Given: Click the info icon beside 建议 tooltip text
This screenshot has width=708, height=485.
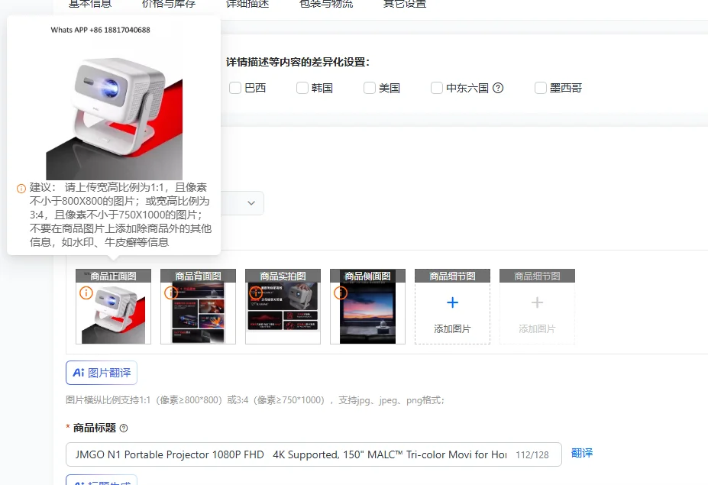Looking at the screenshot, I should tap(21, 189).
